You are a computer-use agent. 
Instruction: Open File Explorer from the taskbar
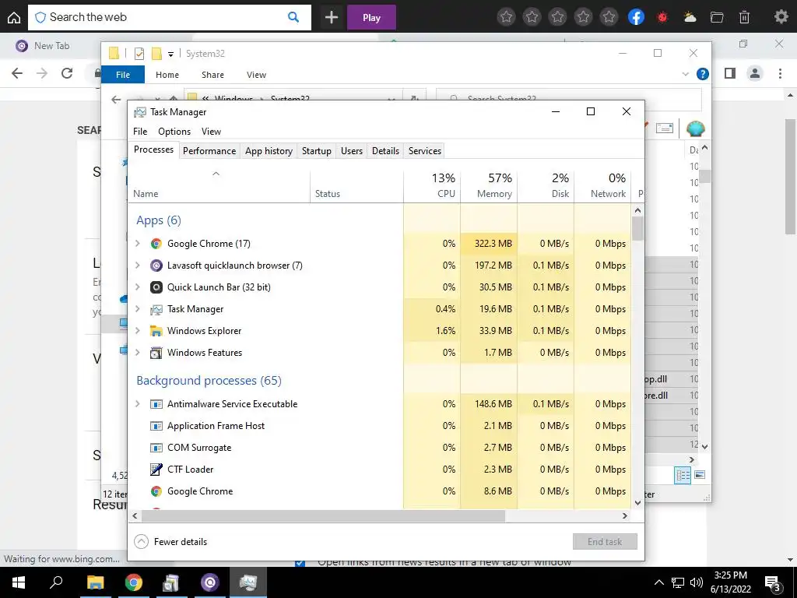click(x=95, y=582)
